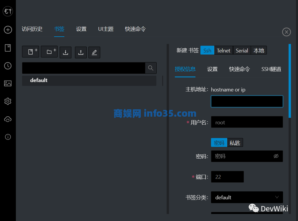
Task: Open the info icon in the sidebar
Action: click(x=8, y=137)
